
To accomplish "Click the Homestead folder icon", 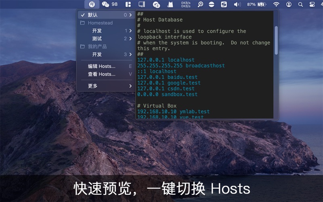I will click(82, 23).
